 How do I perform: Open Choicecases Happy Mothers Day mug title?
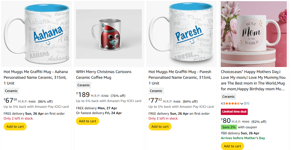pyautogui.click(x=253, y=80)
